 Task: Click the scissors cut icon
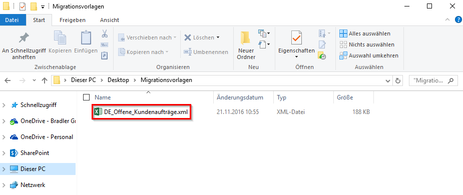click(104, 33)
